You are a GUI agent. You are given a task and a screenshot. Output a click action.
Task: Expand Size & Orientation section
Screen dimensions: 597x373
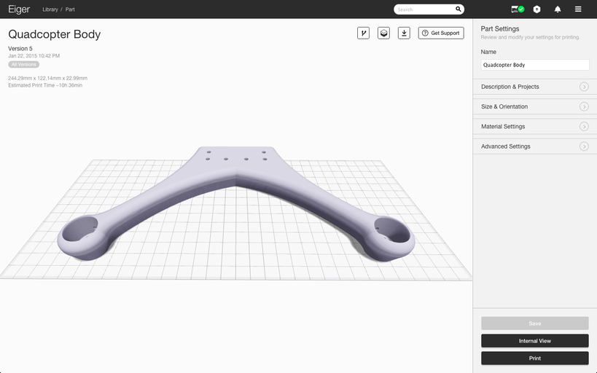point(534,106)
